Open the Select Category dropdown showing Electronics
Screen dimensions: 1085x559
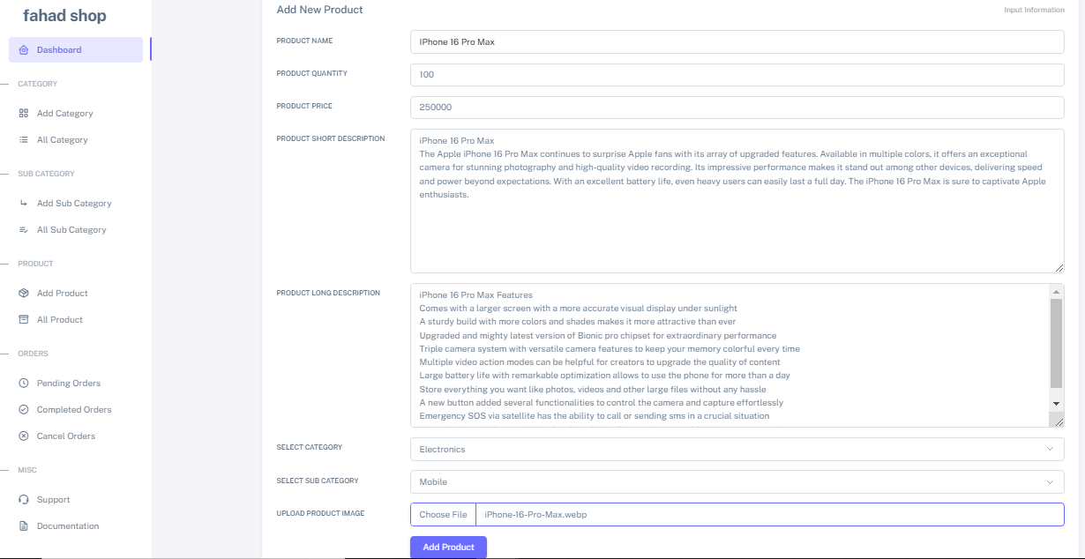click(x=737, y=450)
